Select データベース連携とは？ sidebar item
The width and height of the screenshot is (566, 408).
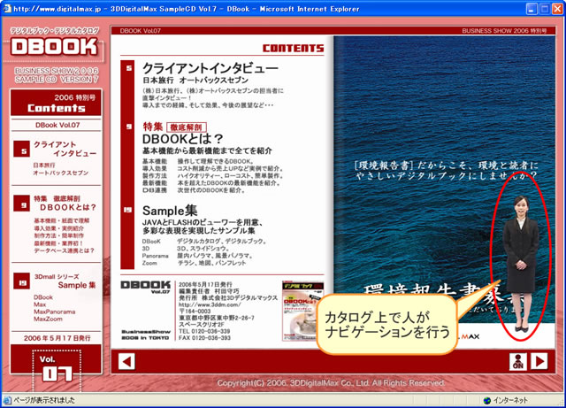click(65, 250)
